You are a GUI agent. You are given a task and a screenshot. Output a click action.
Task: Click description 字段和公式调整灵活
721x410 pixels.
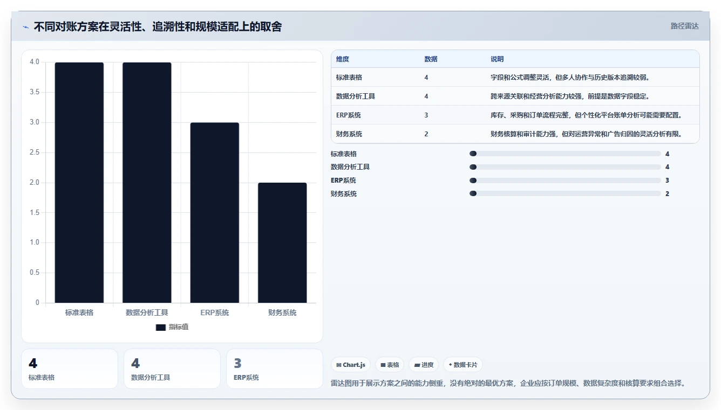point(570,78)
